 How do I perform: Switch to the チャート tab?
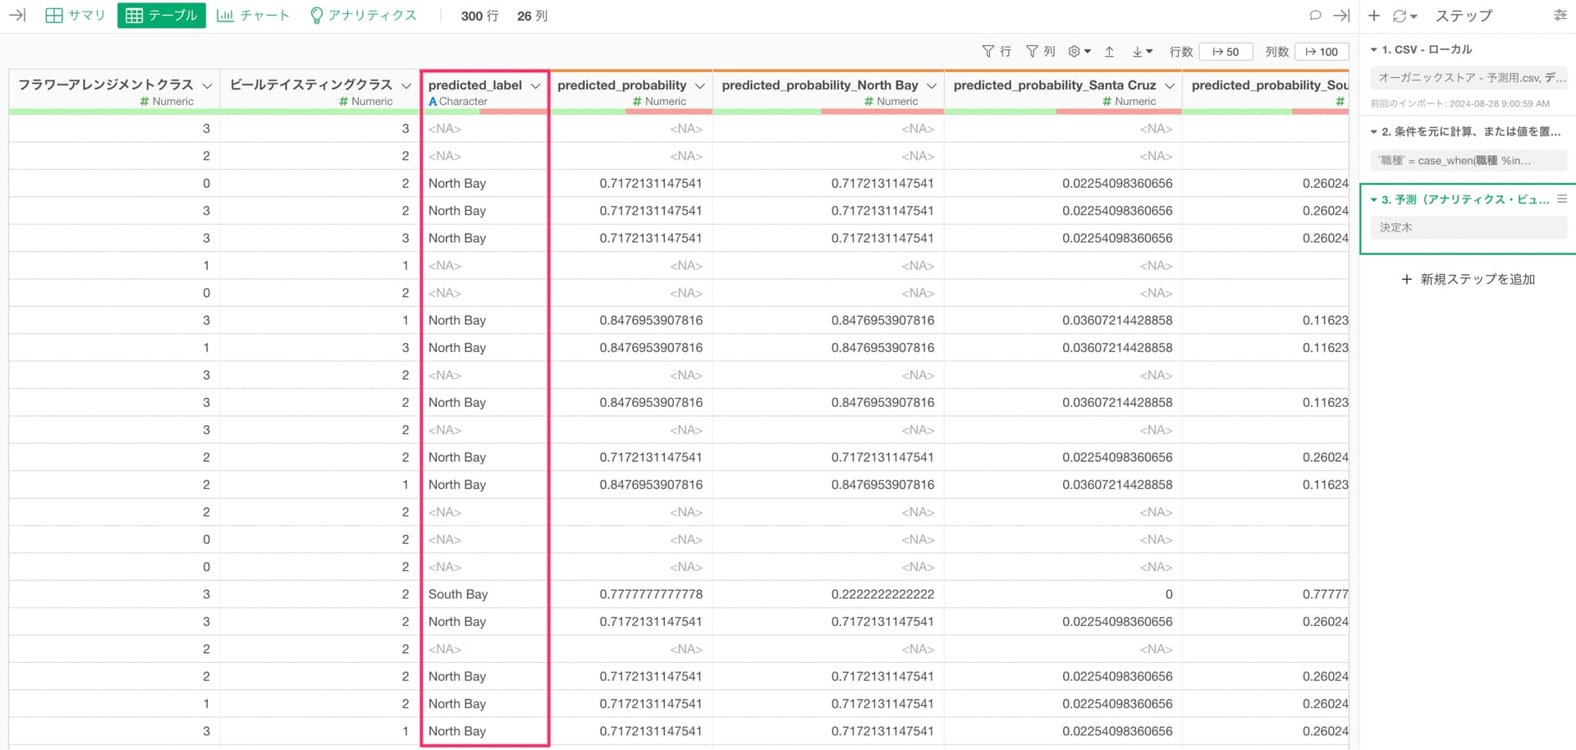point(253,16)
